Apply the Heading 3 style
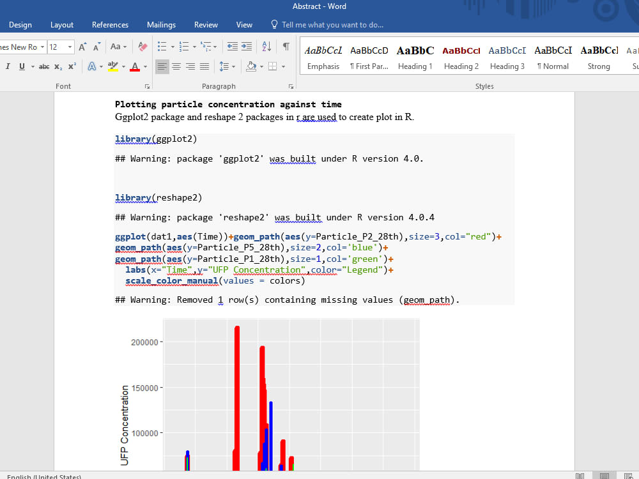The image size is (639, 479). (x=507, y=57)
